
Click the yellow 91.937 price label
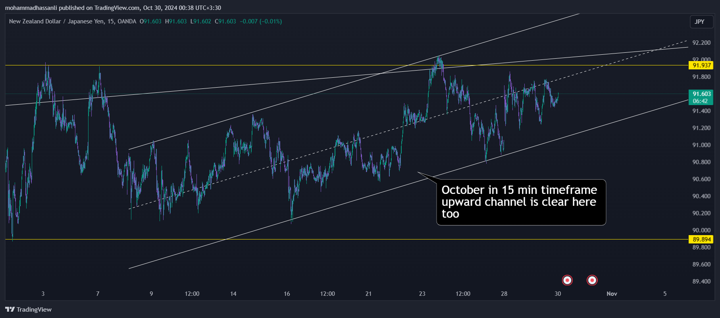(x=701, y=65)
